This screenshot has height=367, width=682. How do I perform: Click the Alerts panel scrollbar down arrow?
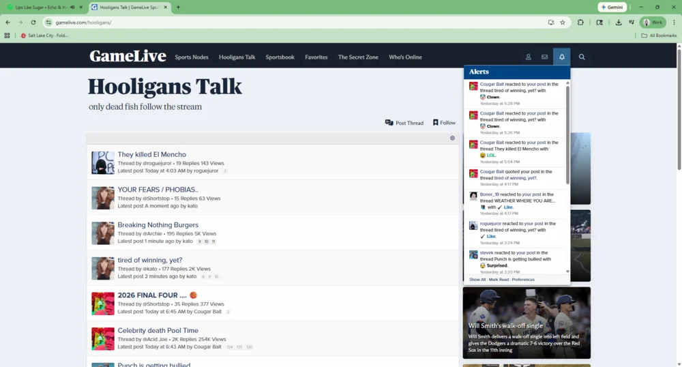tap(568, 271)
